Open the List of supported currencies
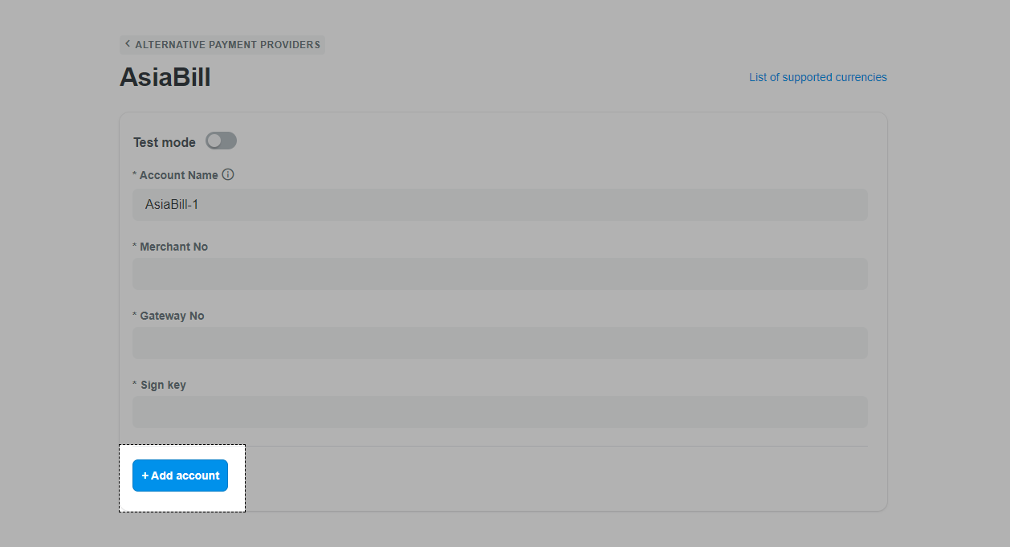This screenshot has width=1010, height=547. 818,77
